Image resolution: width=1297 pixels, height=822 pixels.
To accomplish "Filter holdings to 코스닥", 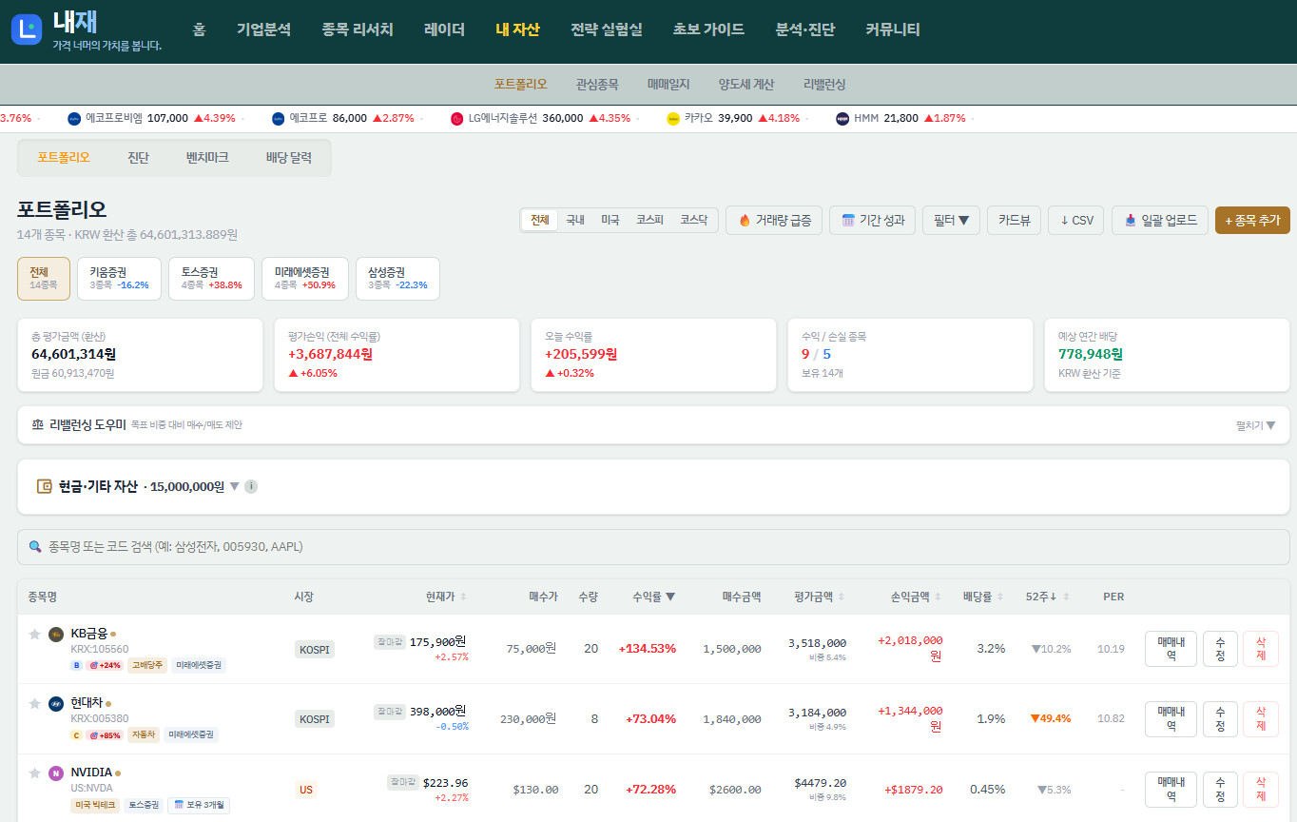I will pos(693,220).
